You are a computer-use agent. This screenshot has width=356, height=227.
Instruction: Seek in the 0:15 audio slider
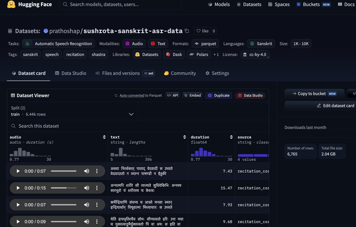pyautogui.click(x=64, y=188)
